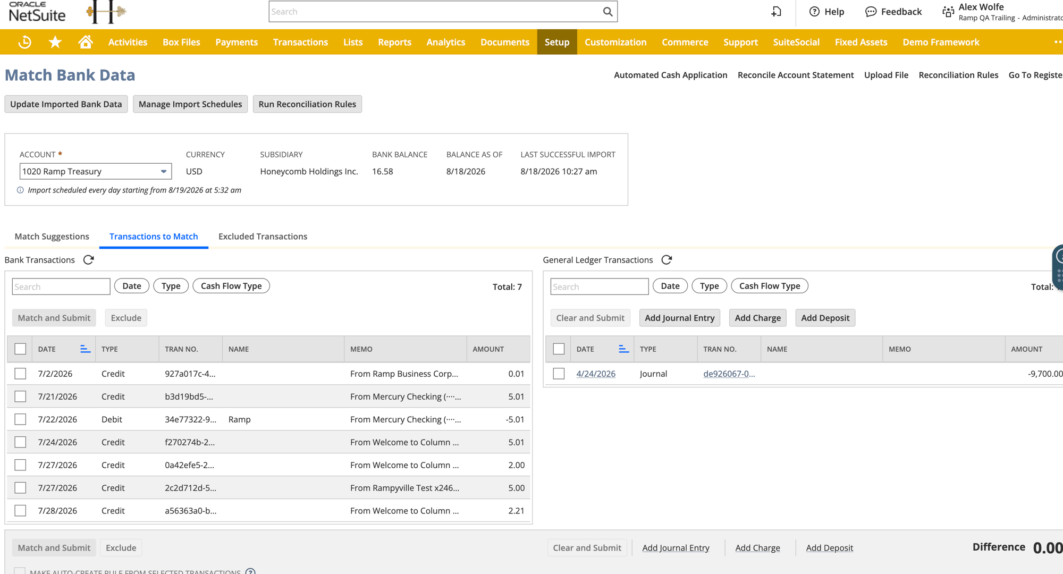Open the overflow menu dots in navigation bar
This screenshot has width=1063, height=574.
click(x=1058, y=42)
